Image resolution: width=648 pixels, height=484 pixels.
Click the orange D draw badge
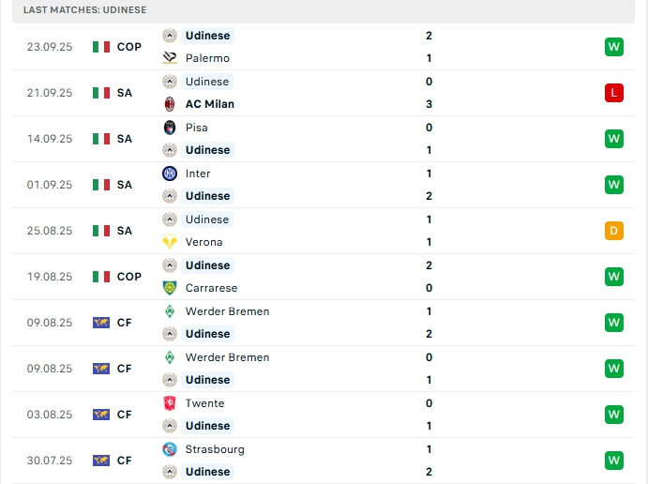[614, 231]
